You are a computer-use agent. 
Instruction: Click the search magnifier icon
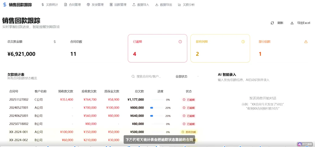[133, 76]
